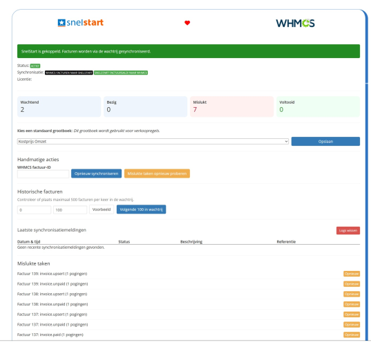Screen dimensions: 371x347
Task: Click the Handmatige acties heading
Action: click(x=38, y=160)
